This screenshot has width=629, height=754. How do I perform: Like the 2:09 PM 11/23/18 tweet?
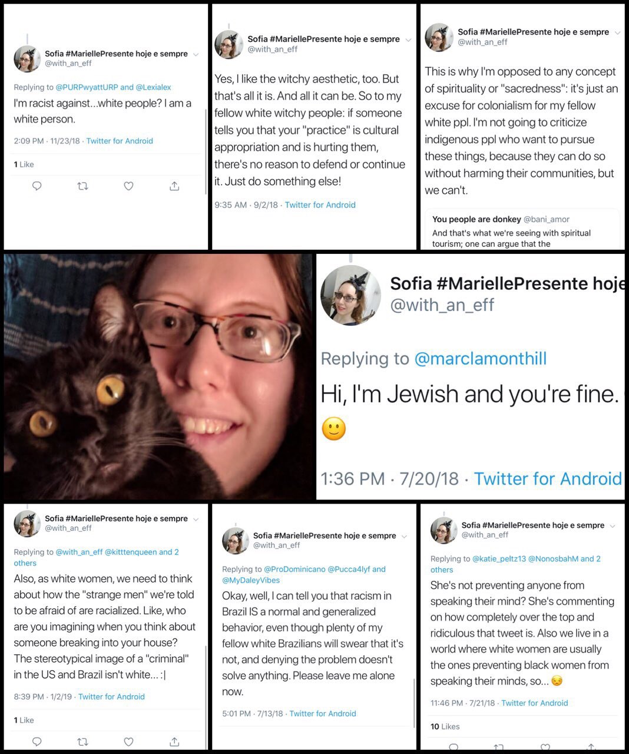[x=128, y=186]
